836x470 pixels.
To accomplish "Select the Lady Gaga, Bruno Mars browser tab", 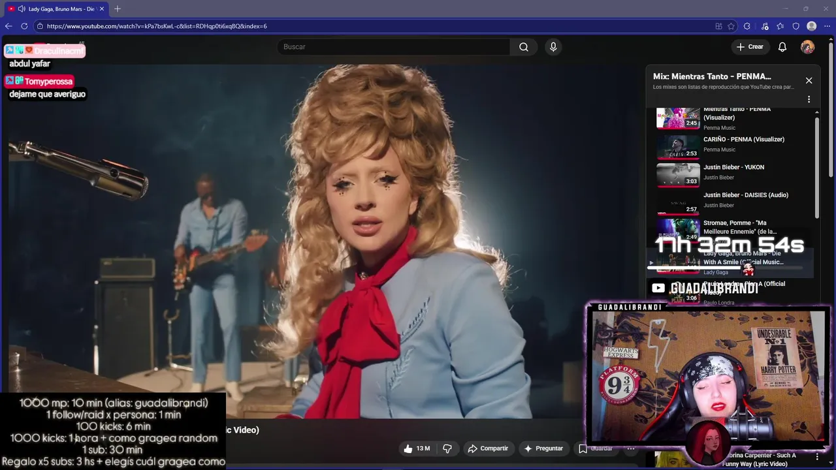I will click(x=57, y=9).
